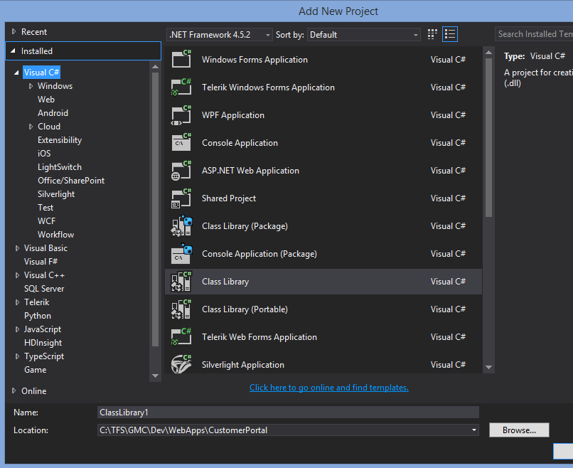Select Game in tree
The image size is (573, 468).
35,370
